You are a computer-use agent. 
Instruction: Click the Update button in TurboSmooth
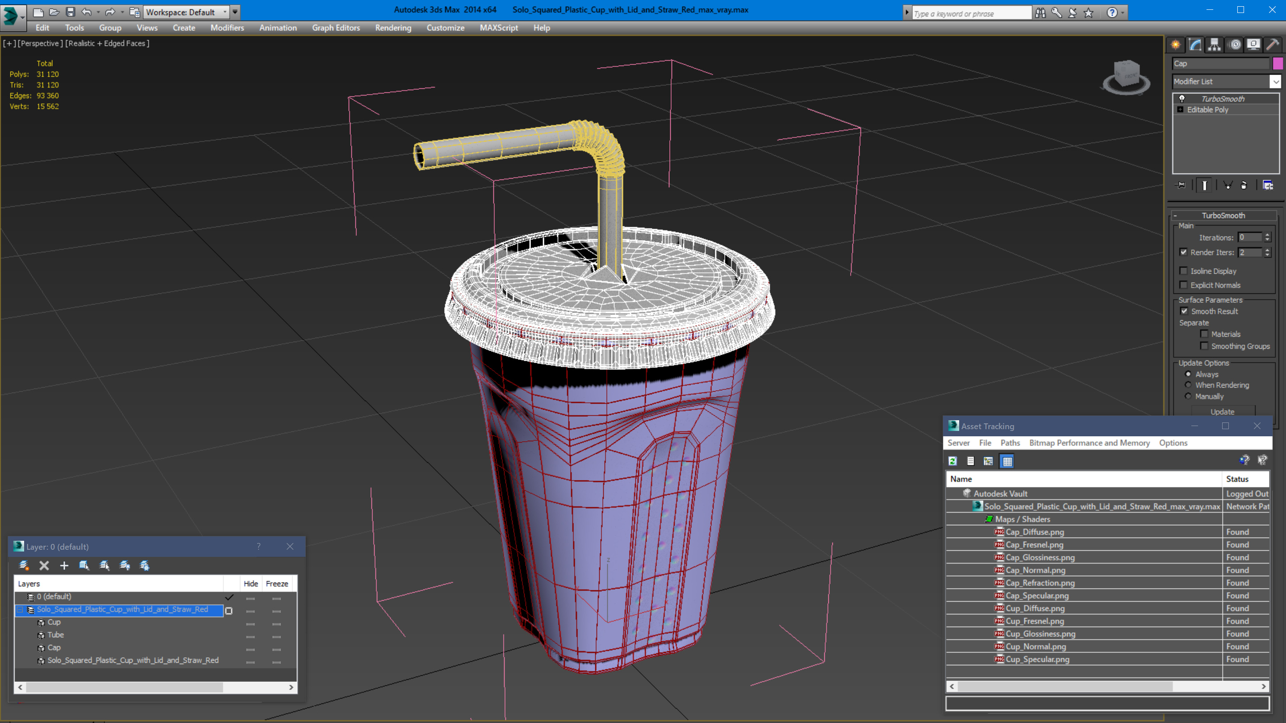point(1223,411)
